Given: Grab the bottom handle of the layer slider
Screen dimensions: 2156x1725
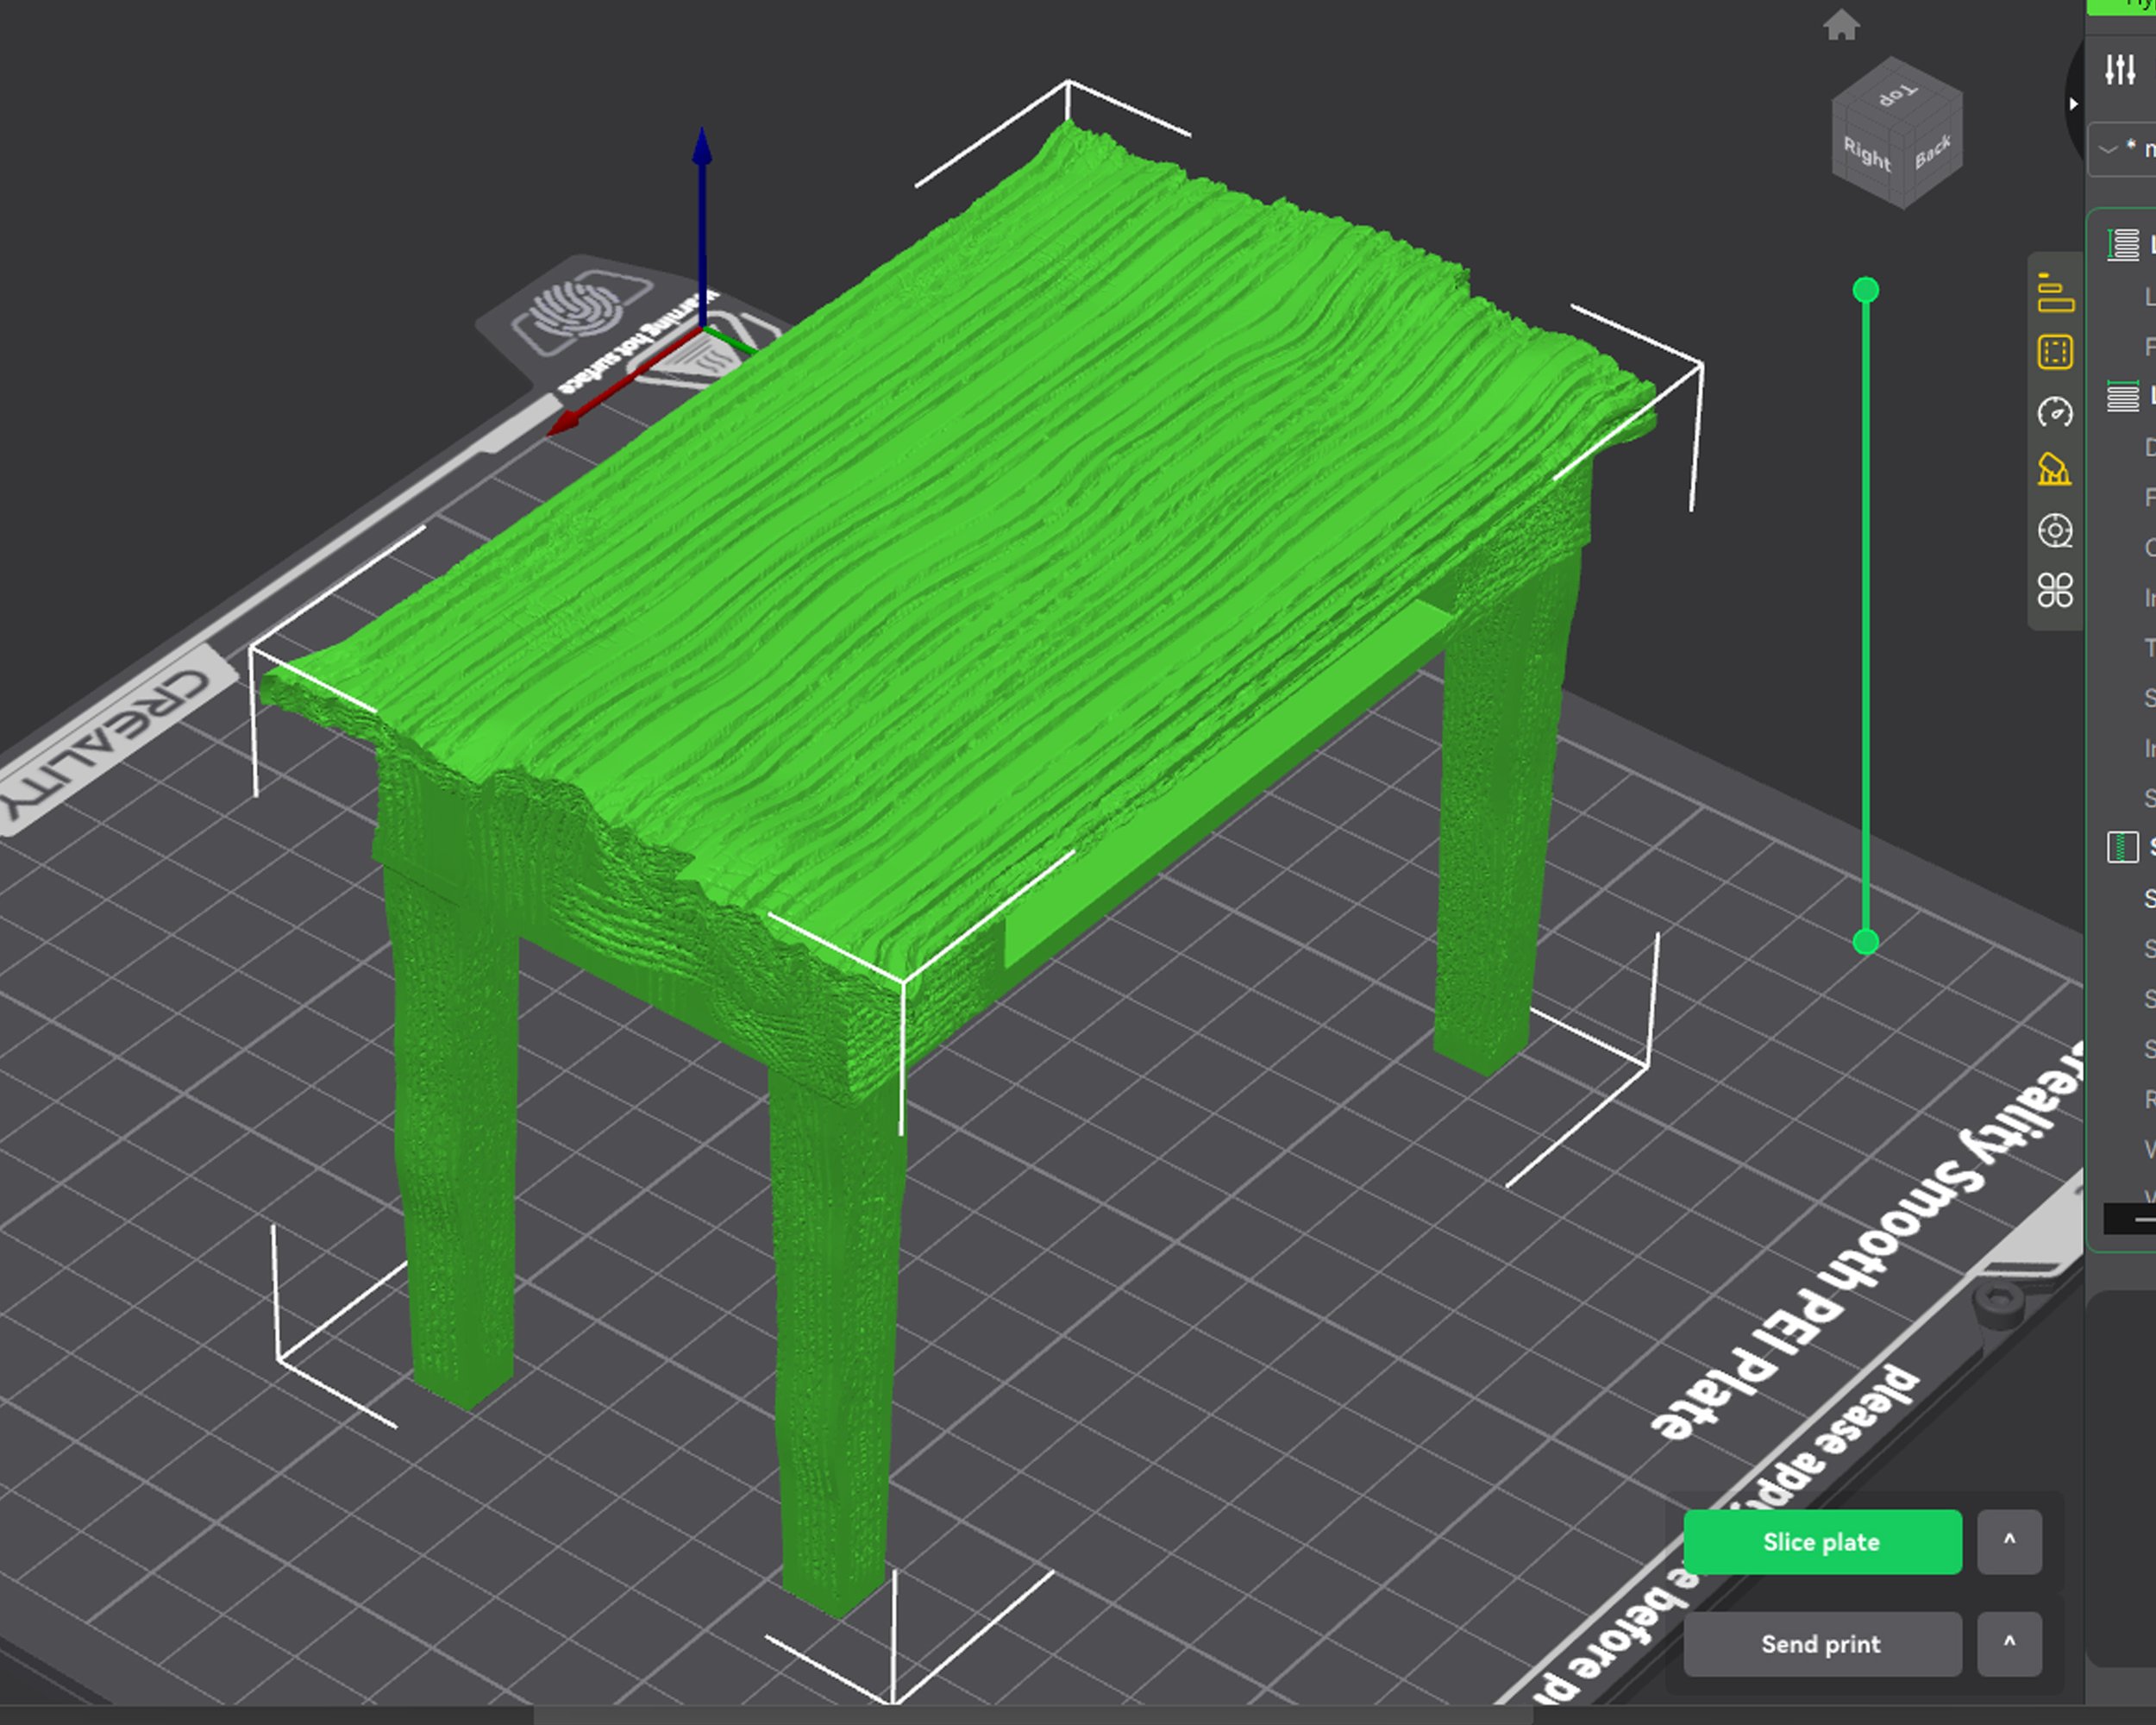Looking at the screenshot, I should 1865,942.
